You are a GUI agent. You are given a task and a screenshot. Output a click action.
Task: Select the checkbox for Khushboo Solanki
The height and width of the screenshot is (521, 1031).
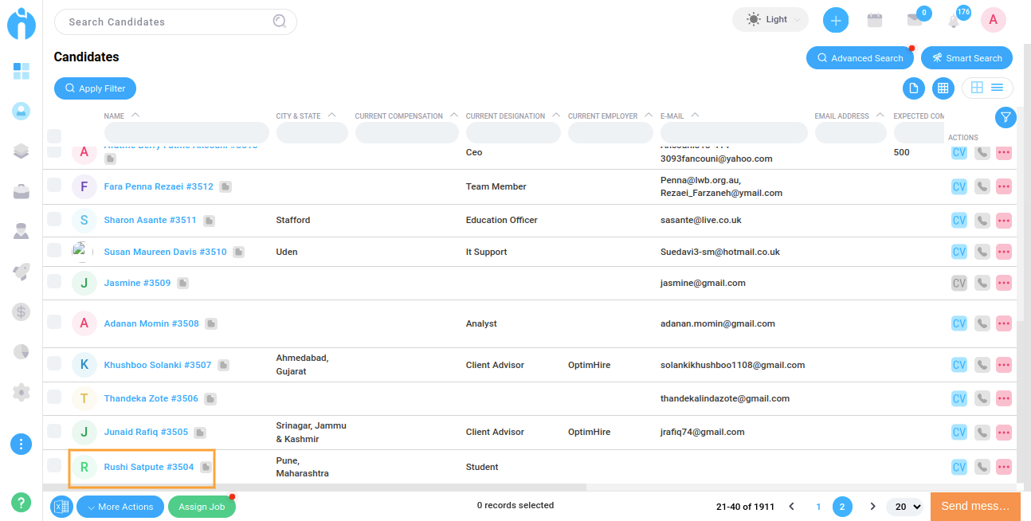point(54,364)
